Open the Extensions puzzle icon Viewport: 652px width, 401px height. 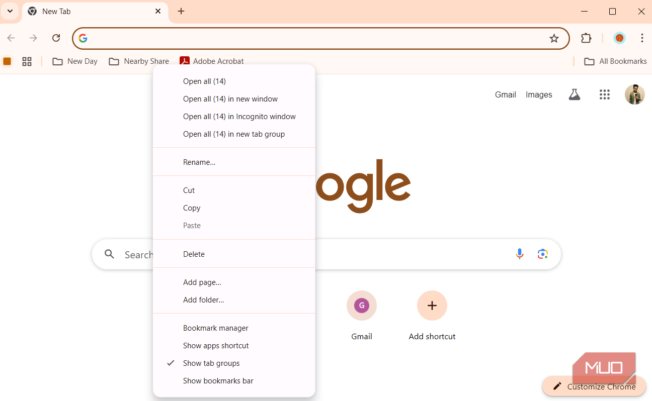[586, 38]
